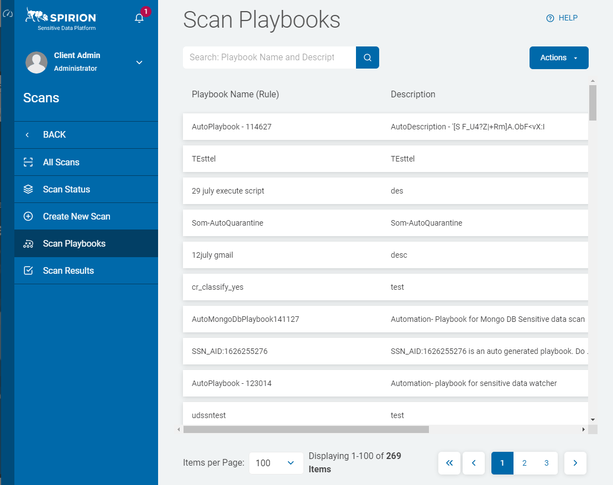The image size is (613, 485).
Task: Click the Help question mark icon
Action: (x=550, y=18)
